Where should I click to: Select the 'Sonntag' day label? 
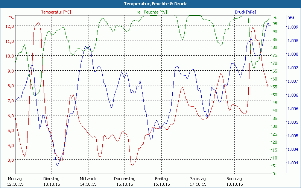point(234,179)
